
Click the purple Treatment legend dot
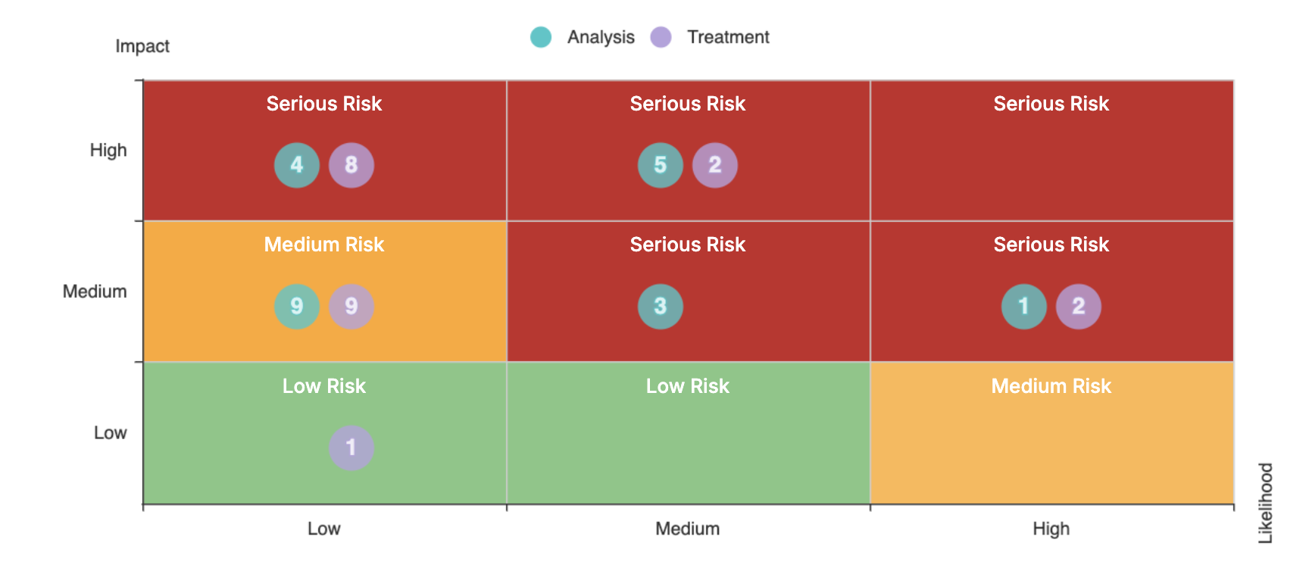pyautogui.click(x=661, y=37)
